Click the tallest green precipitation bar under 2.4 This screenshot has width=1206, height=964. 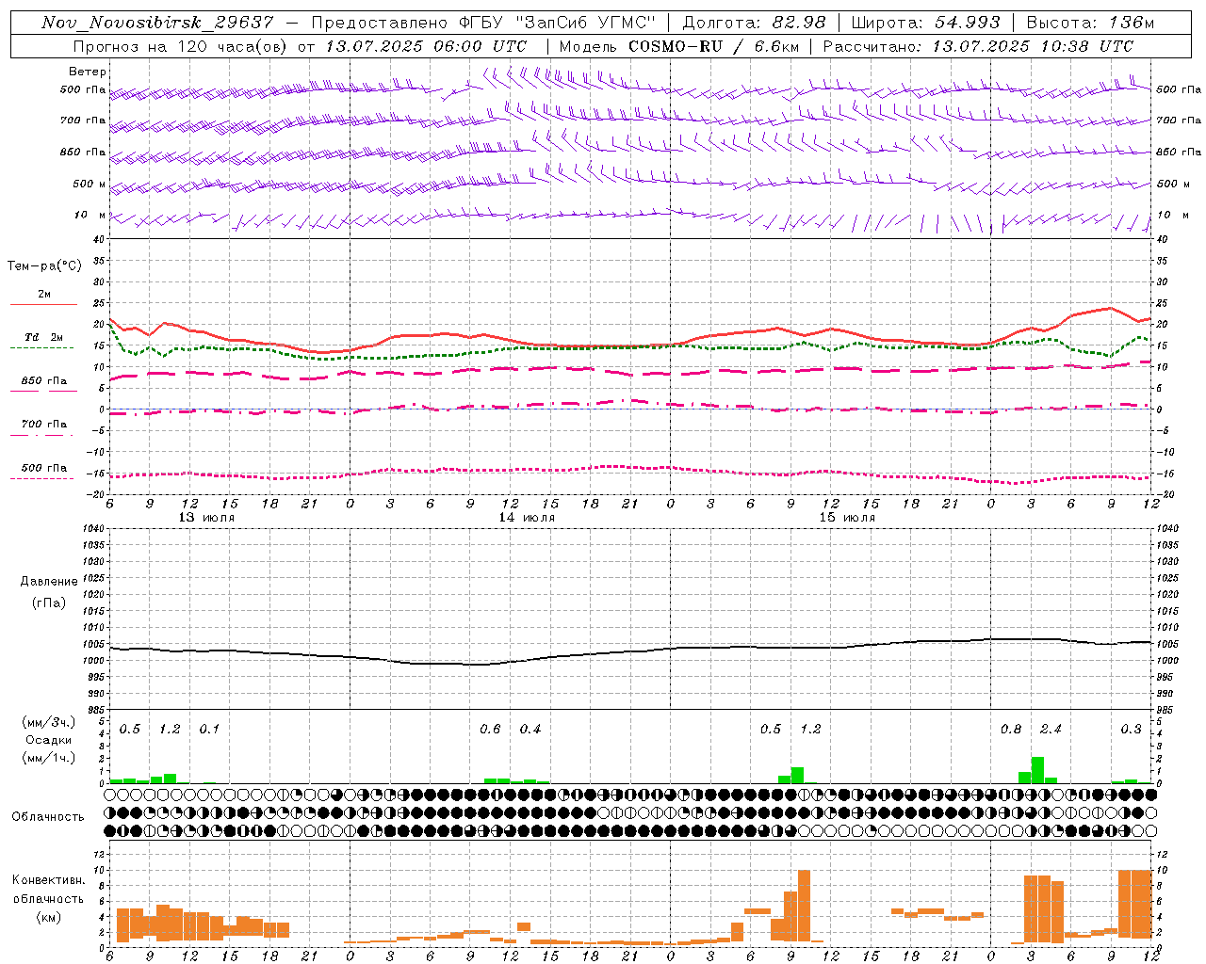pyautogui.click(x=1037, y=770)
